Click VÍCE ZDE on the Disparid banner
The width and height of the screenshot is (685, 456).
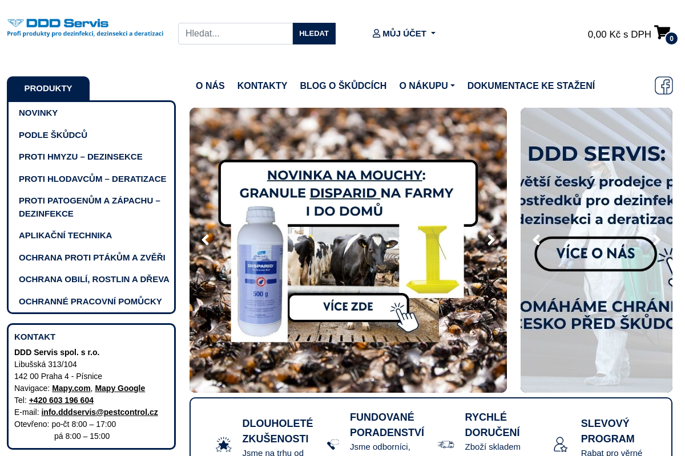coord(349,307)
